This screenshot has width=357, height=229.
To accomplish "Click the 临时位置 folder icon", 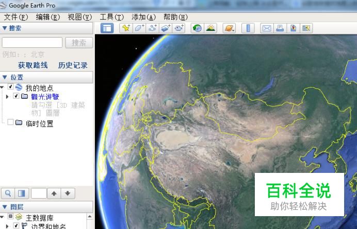I will 19,122.
